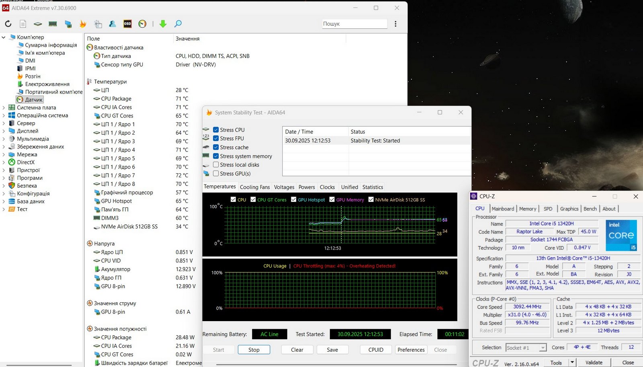Enable the Stress GPU(s) checkbox
The width and height of the screenshot is (643, 367).
pos(216,174)
